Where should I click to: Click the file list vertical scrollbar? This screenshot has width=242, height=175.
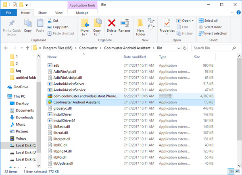(239, 99)
